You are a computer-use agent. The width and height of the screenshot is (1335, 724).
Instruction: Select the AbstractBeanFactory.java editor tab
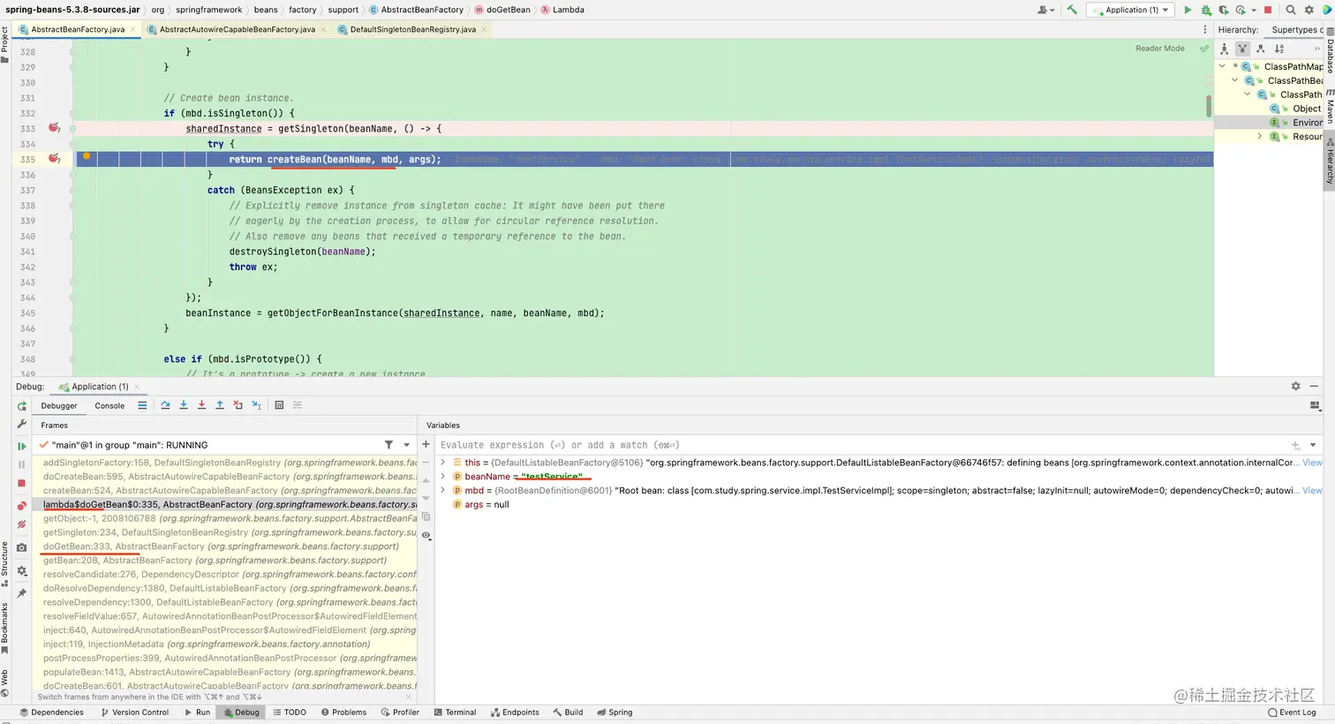pos(78,29)
